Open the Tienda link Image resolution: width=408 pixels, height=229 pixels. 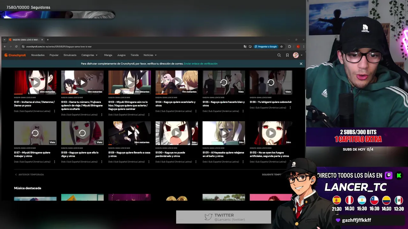pos(135,55)
